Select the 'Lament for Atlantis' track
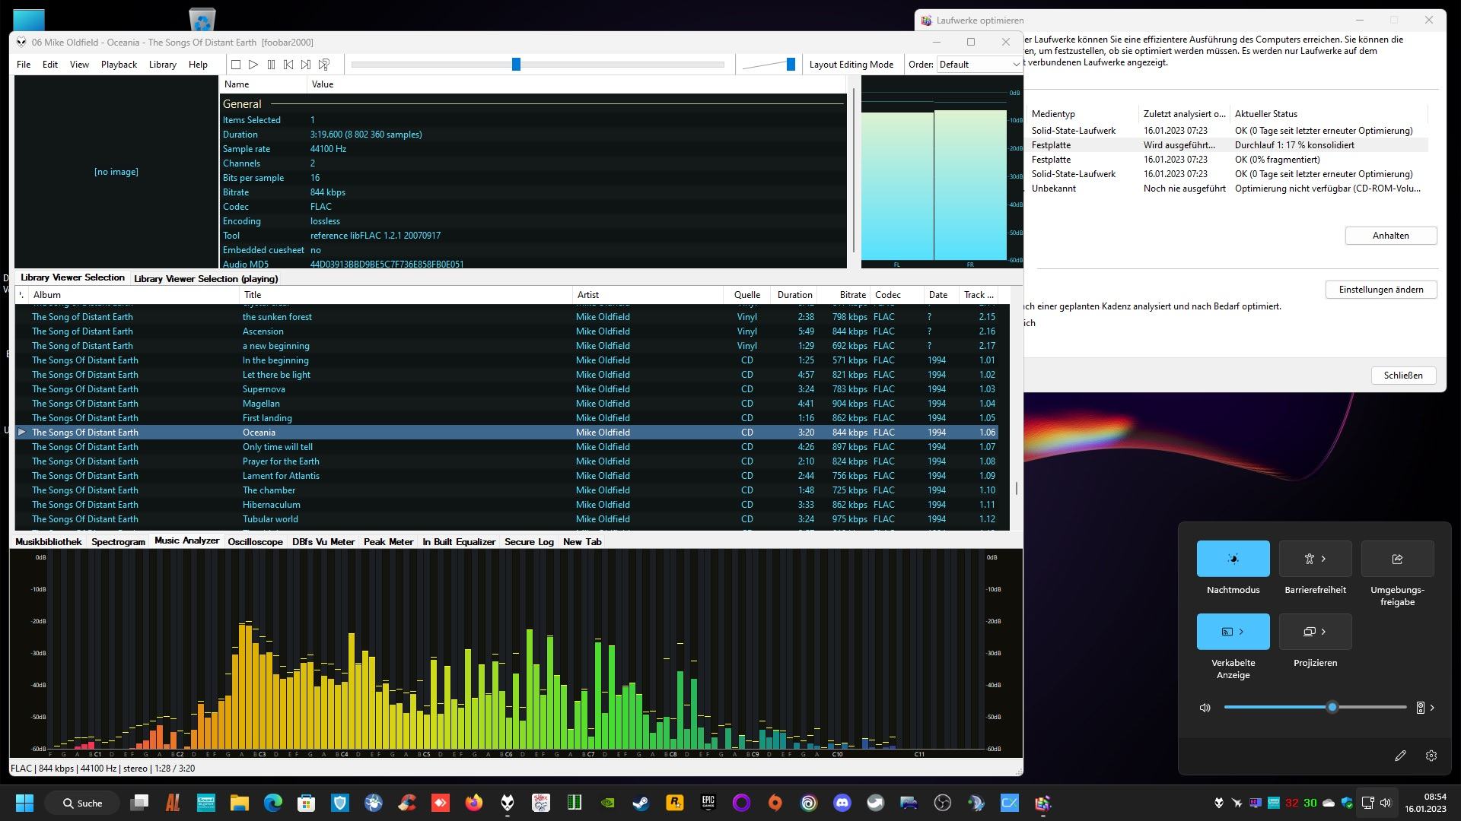 (506, 476)
